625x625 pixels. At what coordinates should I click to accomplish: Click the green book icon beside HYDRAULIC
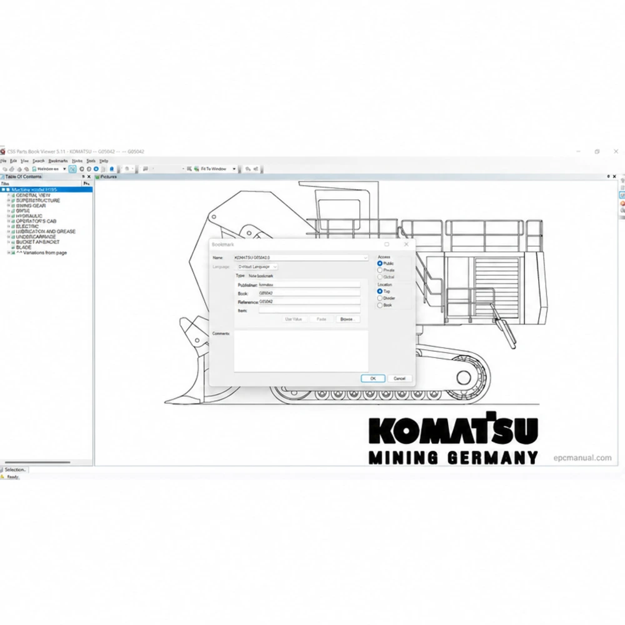point(13,216)
